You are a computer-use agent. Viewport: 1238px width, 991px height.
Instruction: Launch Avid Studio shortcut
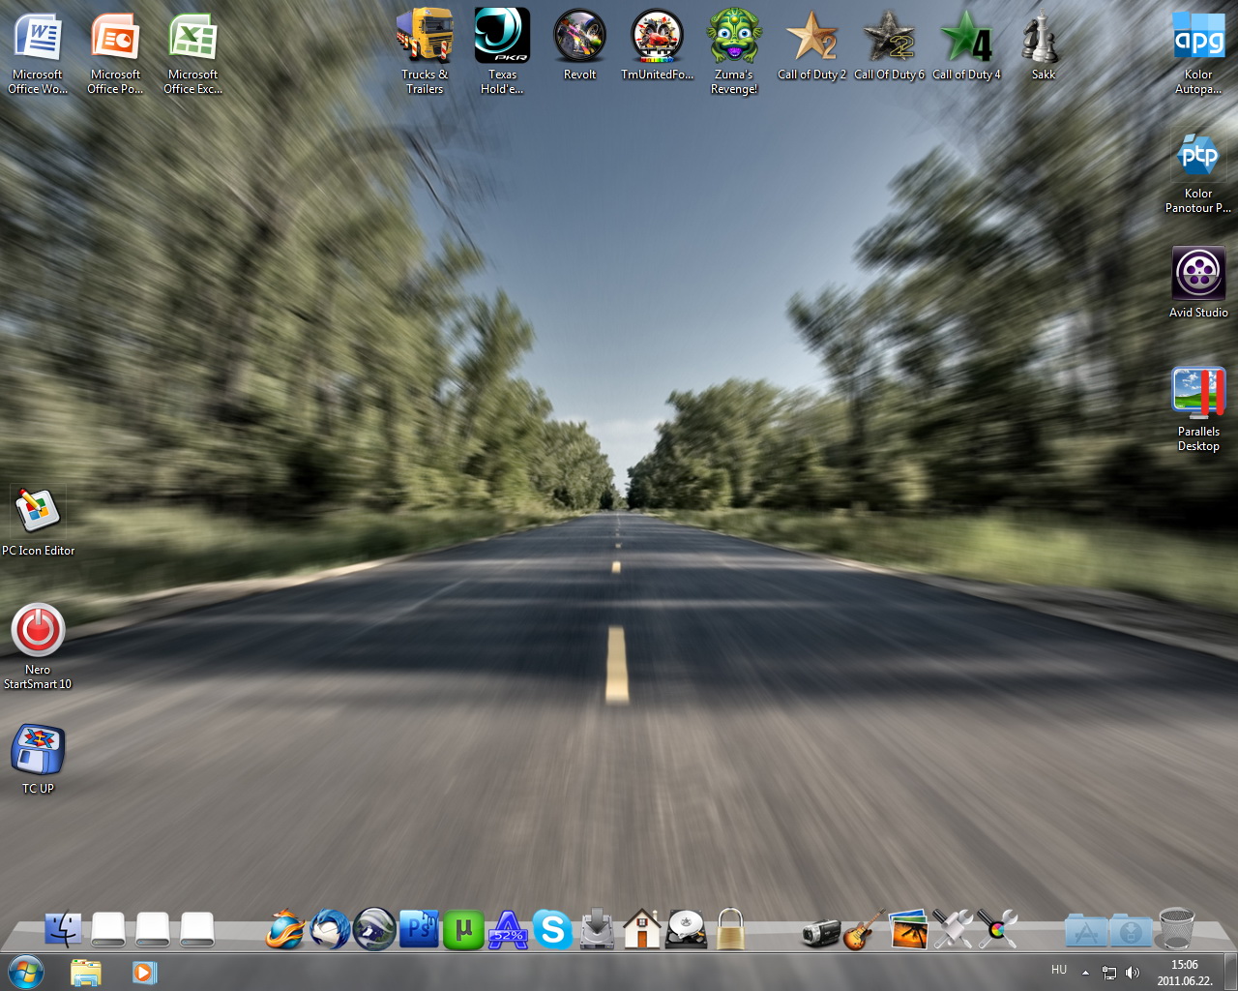(1198, 283)
